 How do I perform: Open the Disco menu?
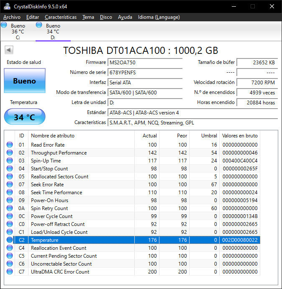(106, 17)
